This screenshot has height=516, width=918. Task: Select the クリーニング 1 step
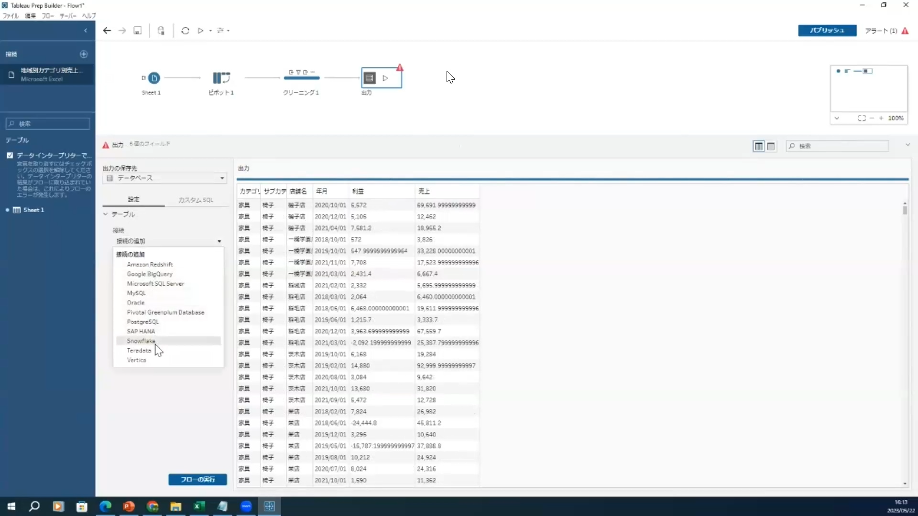pyautogui.click(x=301, y=77)
